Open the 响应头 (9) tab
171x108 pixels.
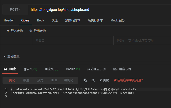tap(51, 69)
